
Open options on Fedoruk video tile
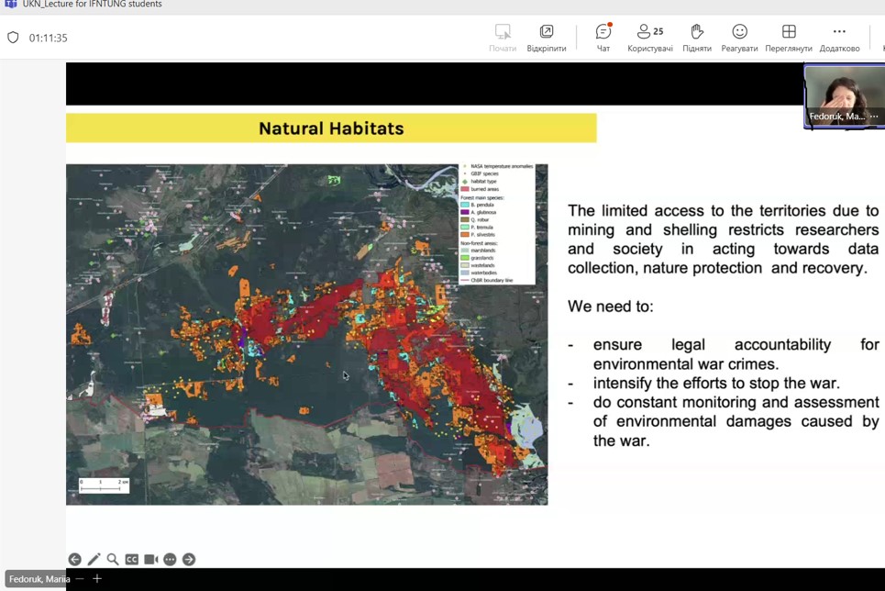click(x=874, y=117)
